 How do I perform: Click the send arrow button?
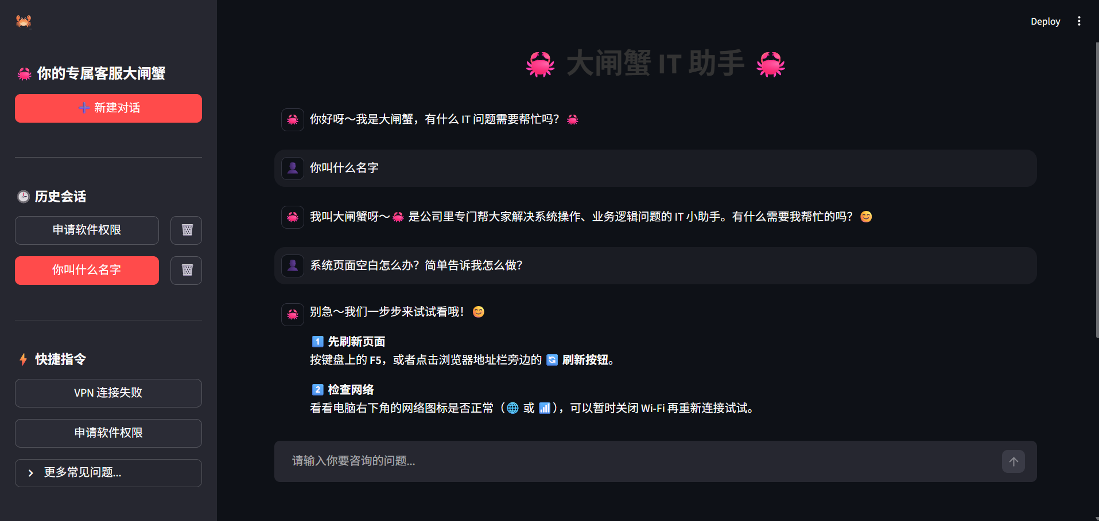(x=1013, y=461)
